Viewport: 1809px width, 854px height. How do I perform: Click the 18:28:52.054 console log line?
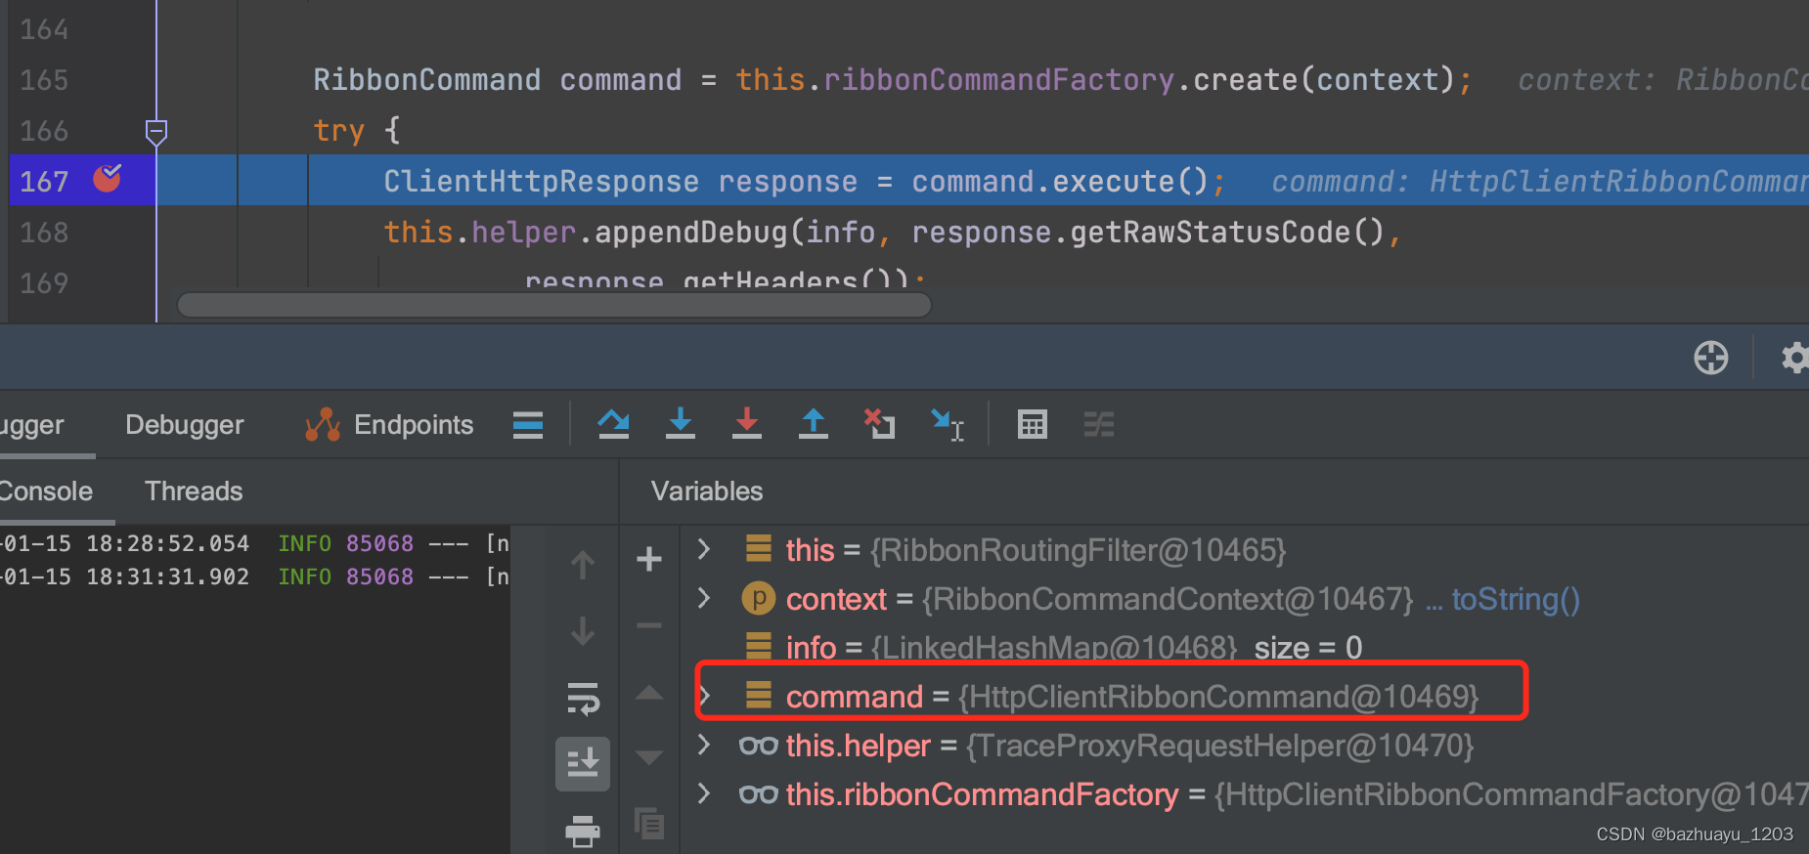click(254, 543)
